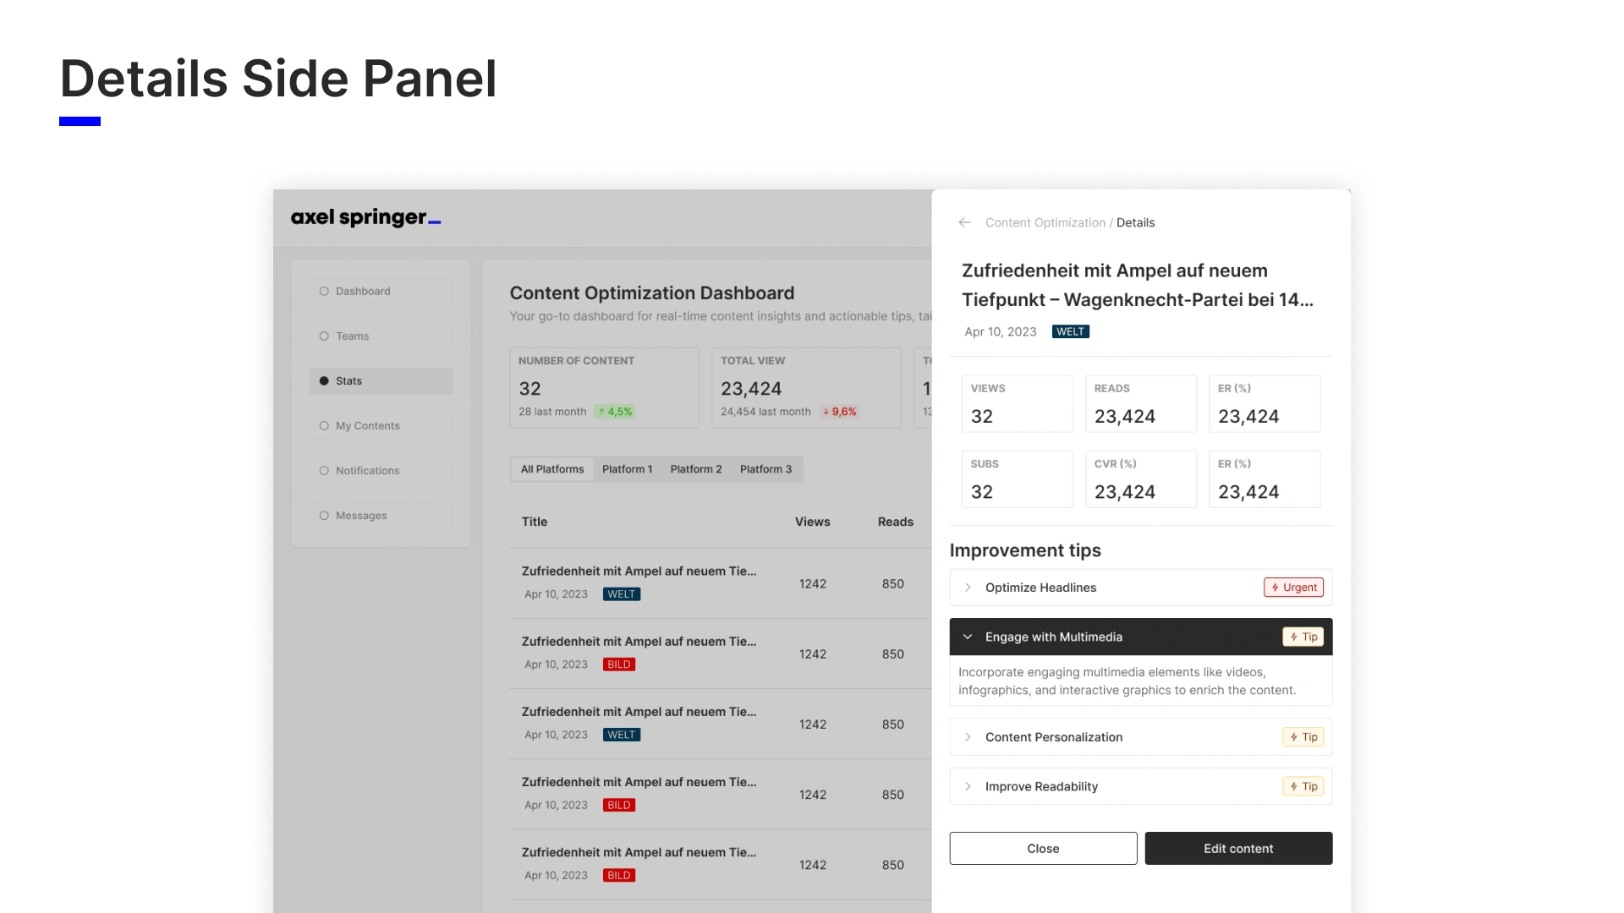Click the WELT tag under the article title
The height and width of the screenshot is (913, 1624).
click(1070, 331)
